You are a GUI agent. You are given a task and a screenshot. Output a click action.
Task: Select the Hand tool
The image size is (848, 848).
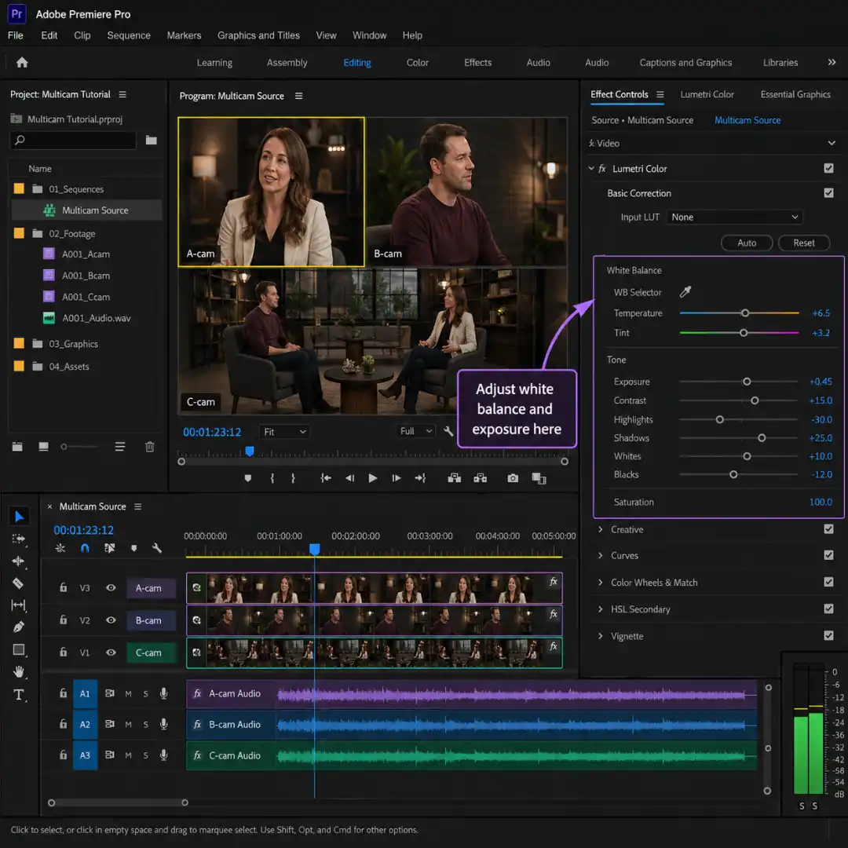(x=19, y=671)
